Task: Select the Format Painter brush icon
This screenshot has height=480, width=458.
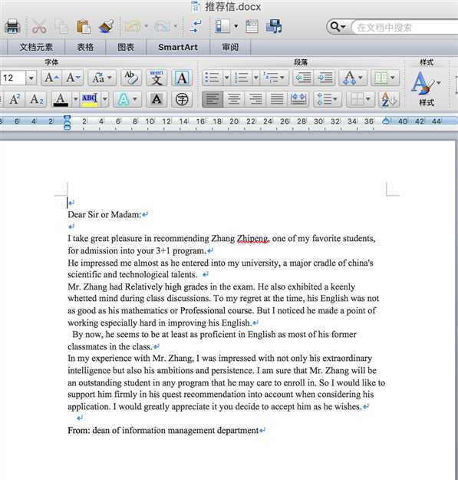Action: [107, 26]
